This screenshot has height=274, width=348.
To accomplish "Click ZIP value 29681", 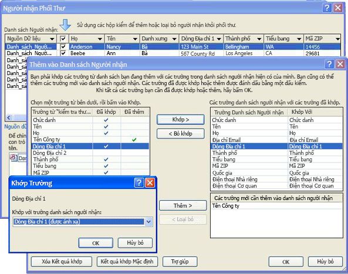I will [x=322, y=53].
